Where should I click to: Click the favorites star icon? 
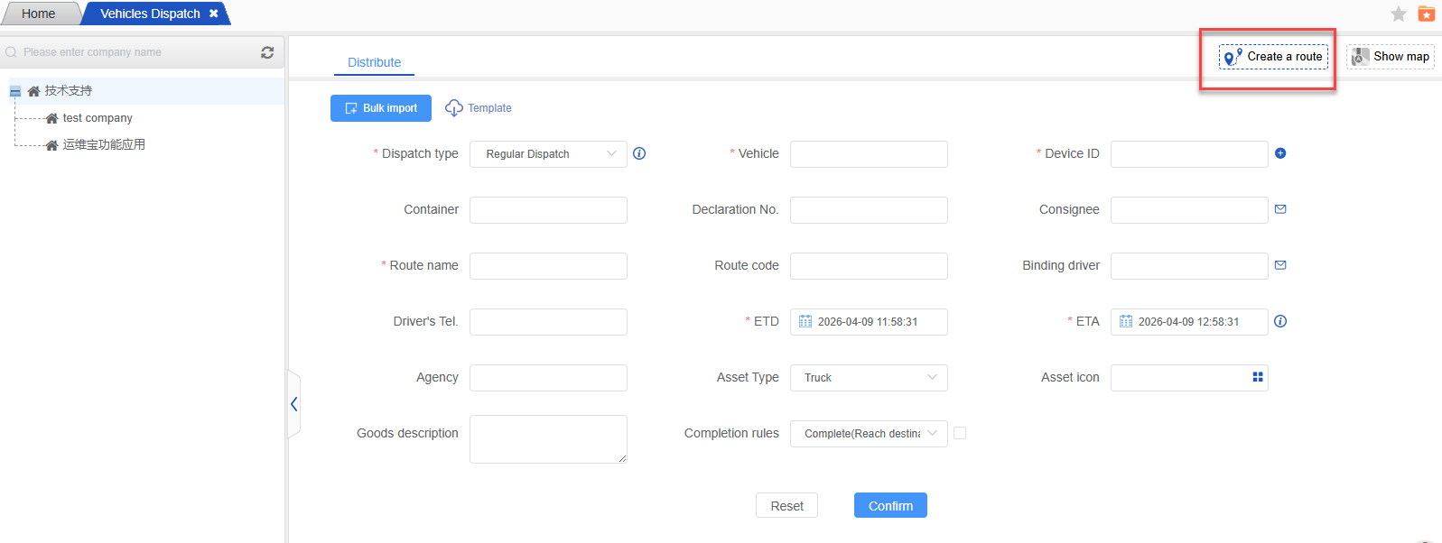[x=1399, y=14]
